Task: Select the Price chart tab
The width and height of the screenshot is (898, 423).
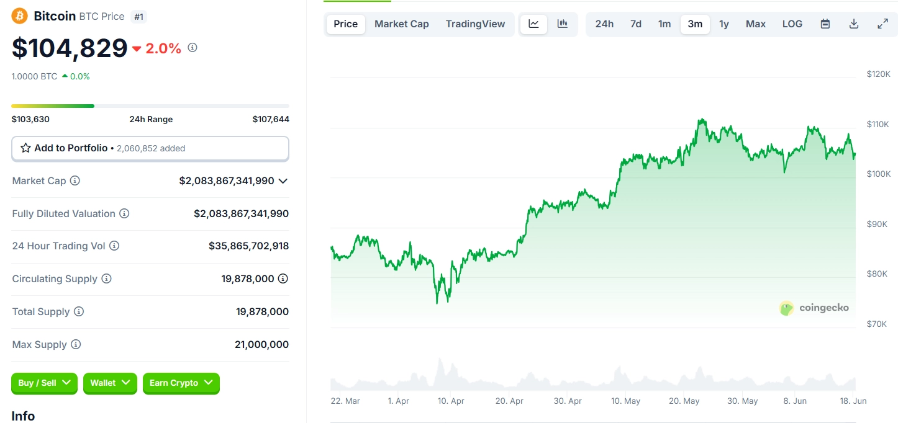Action: [x=346, y=24]
